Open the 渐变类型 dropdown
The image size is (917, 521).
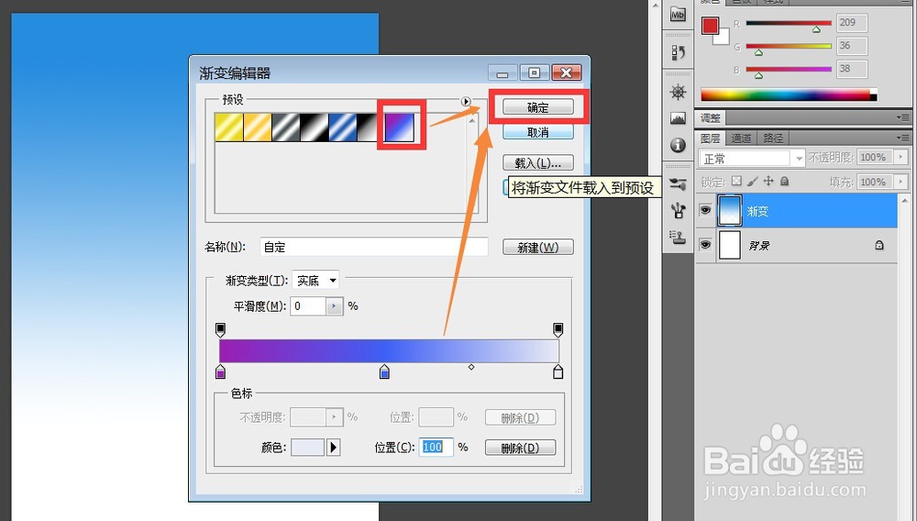coord(315,281)
